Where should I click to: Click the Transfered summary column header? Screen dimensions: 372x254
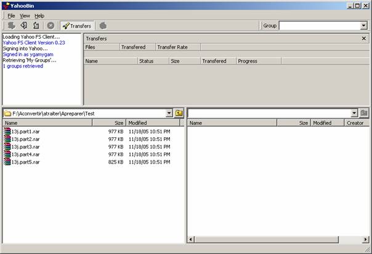(137, 47)
